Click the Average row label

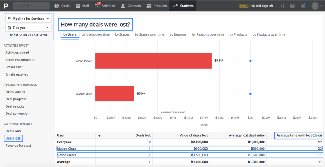63,162
